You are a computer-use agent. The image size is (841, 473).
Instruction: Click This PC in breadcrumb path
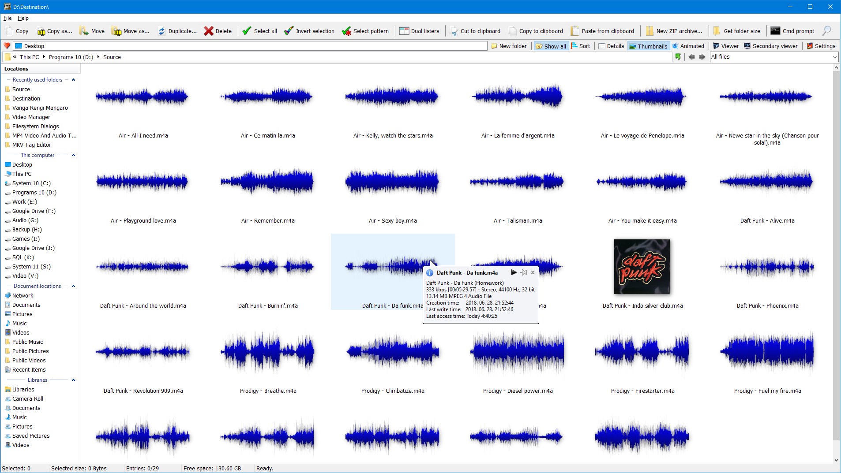pos(30,57)
